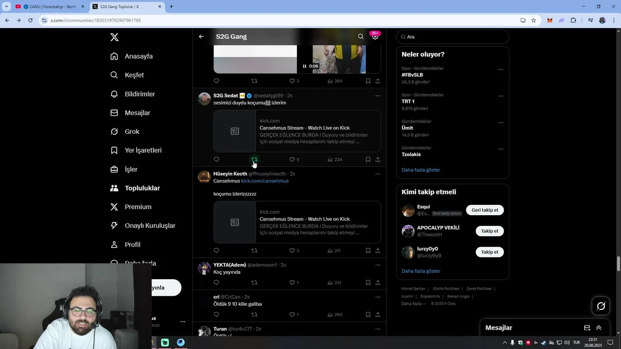This screenshot has width=621, height=349.
Task: Compose new message in Mesajlar drawer
Action: click(x=587, y=328)
